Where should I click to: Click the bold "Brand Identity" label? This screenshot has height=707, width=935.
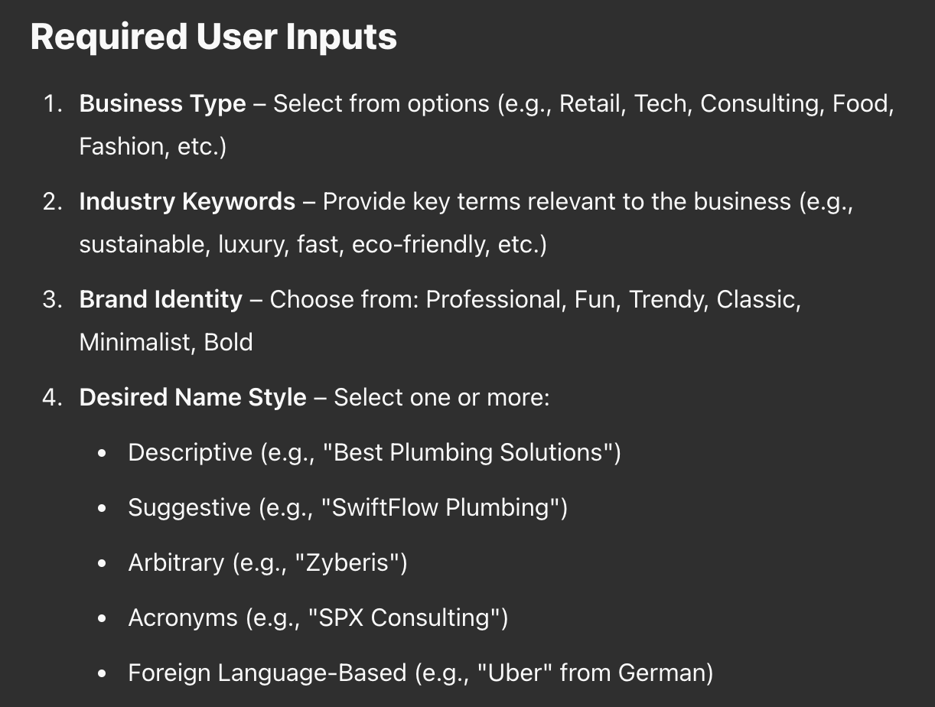pos(161,299)
